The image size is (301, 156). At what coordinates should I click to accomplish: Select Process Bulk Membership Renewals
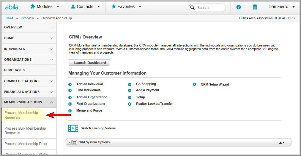(25, 131)
